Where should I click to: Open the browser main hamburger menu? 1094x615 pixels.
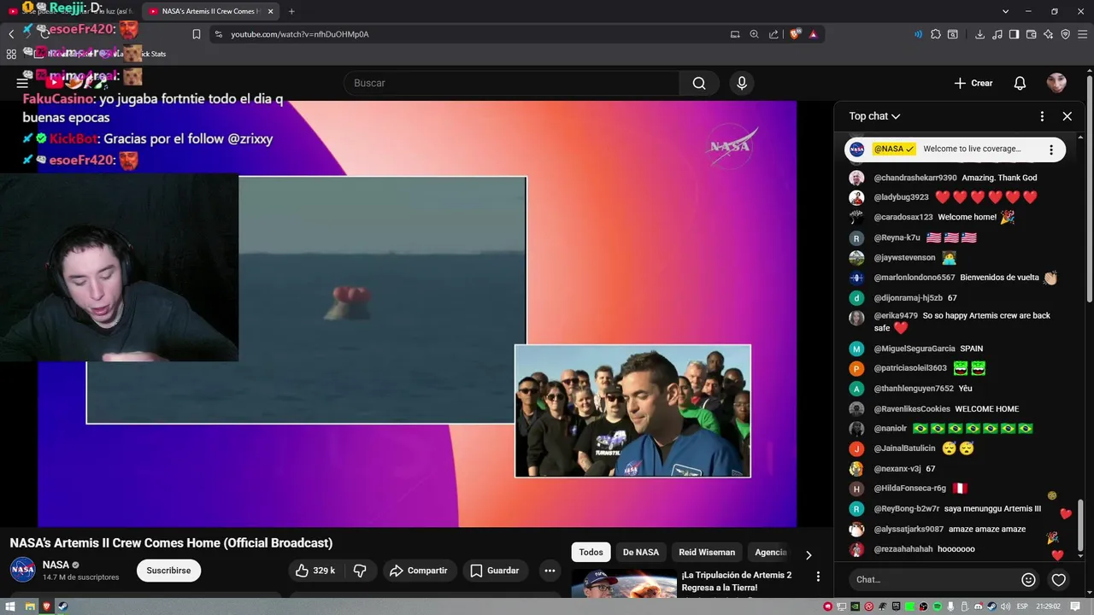coord(1082,34)
